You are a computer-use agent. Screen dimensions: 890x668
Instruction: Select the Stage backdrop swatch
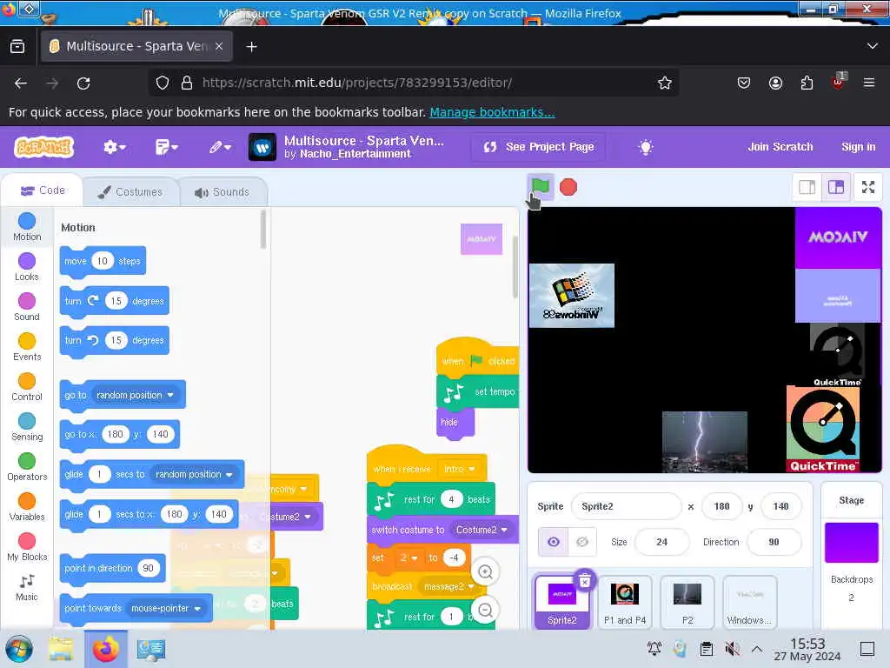[852, 543]
